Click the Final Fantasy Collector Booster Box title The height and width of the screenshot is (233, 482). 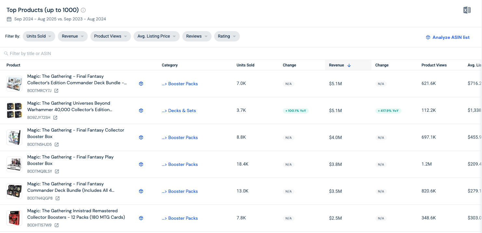tap(76, 133)
